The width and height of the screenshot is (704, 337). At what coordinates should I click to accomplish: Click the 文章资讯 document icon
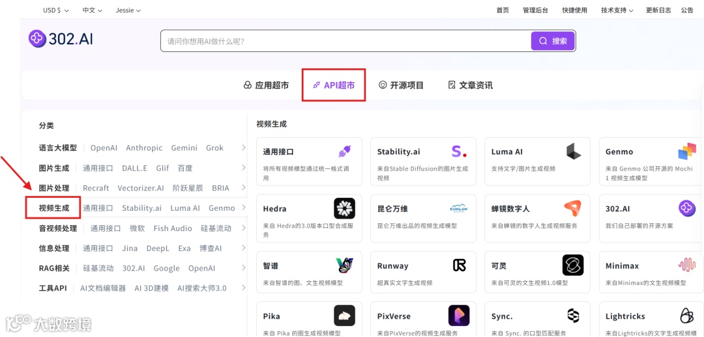pos(452,85)
